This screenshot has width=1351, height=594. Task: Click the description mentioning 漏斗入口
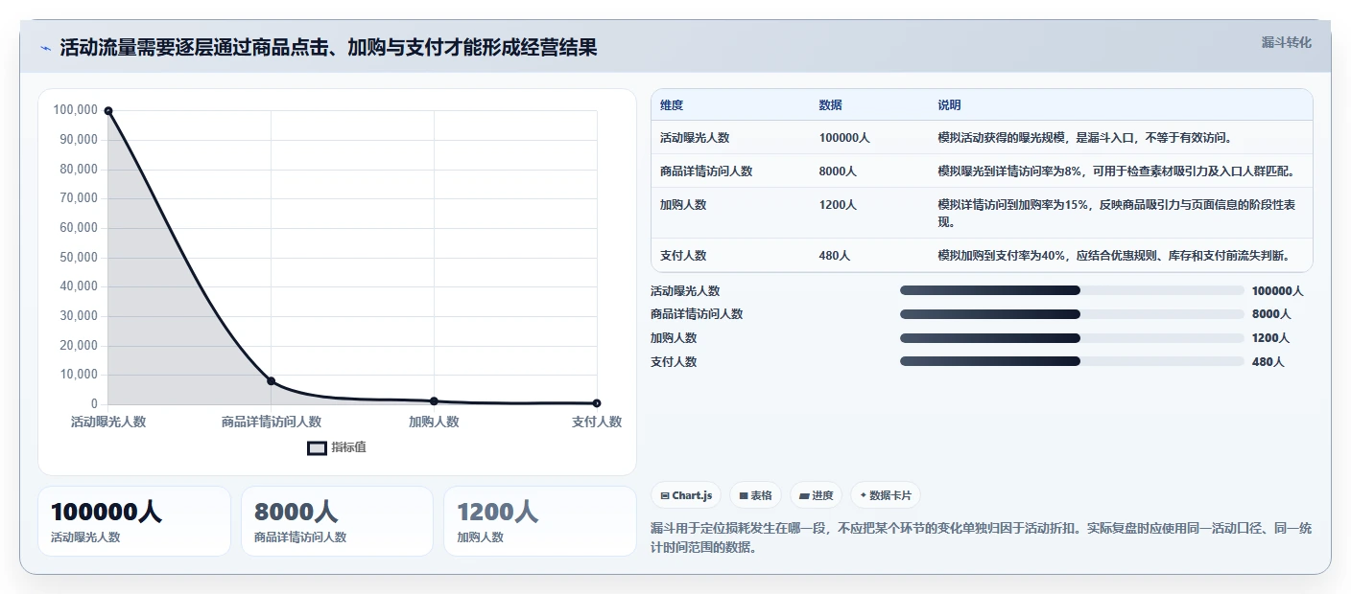[x=1085, y=138]
